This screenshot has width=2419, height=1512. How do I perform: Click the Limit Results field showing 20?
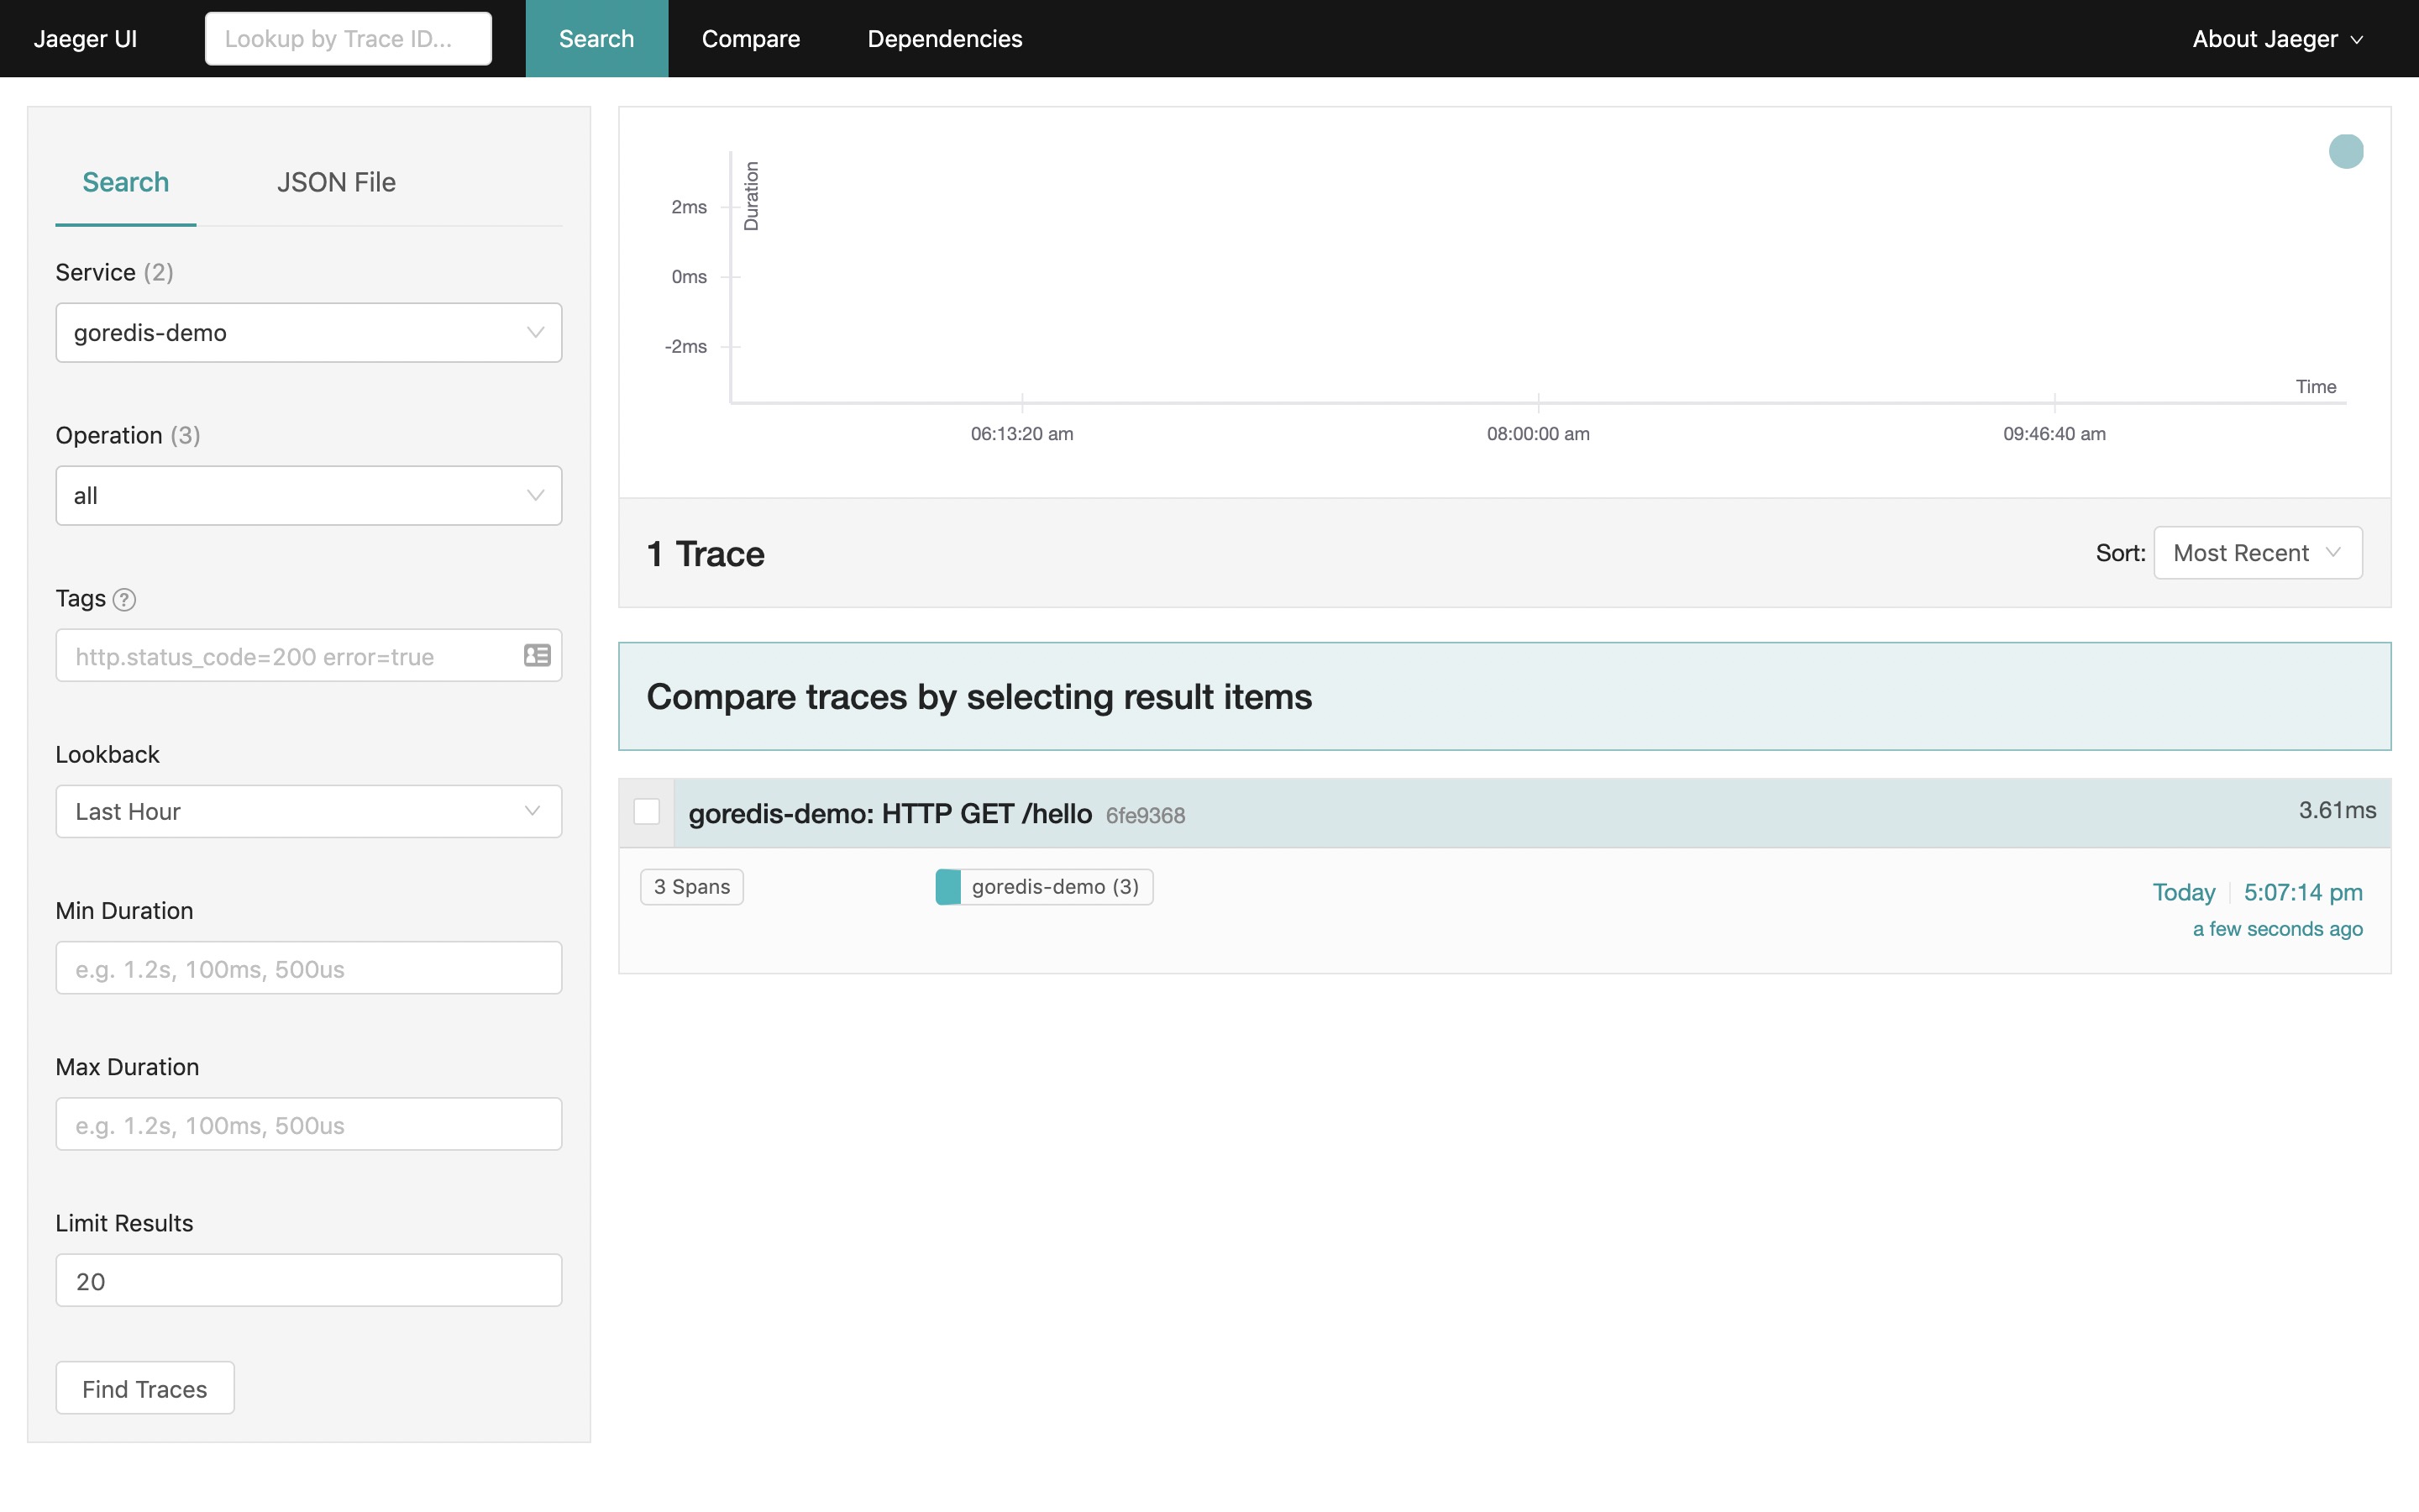pyautogui.click(x=308, y=1281)
